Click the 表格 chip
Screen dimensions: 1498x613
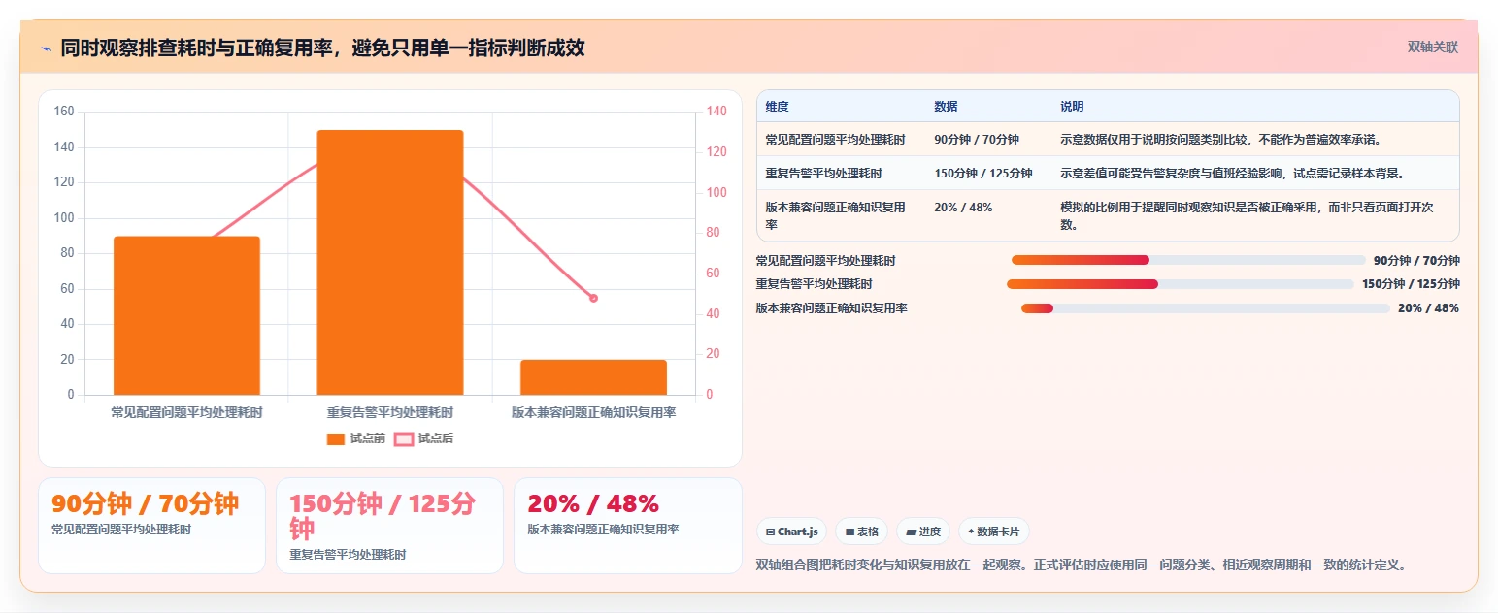tap(862, 532)
